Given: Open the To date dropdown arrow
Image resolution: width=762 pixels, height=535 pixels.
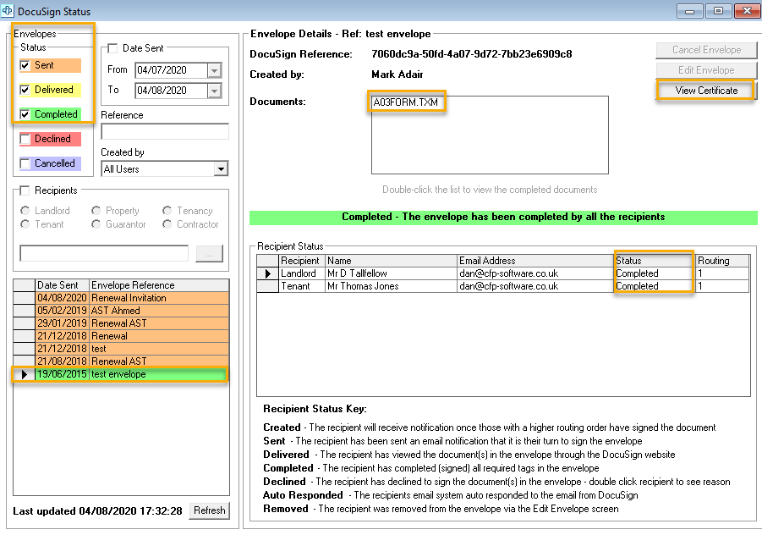Looking at the screenshot, I should (214, 91).
